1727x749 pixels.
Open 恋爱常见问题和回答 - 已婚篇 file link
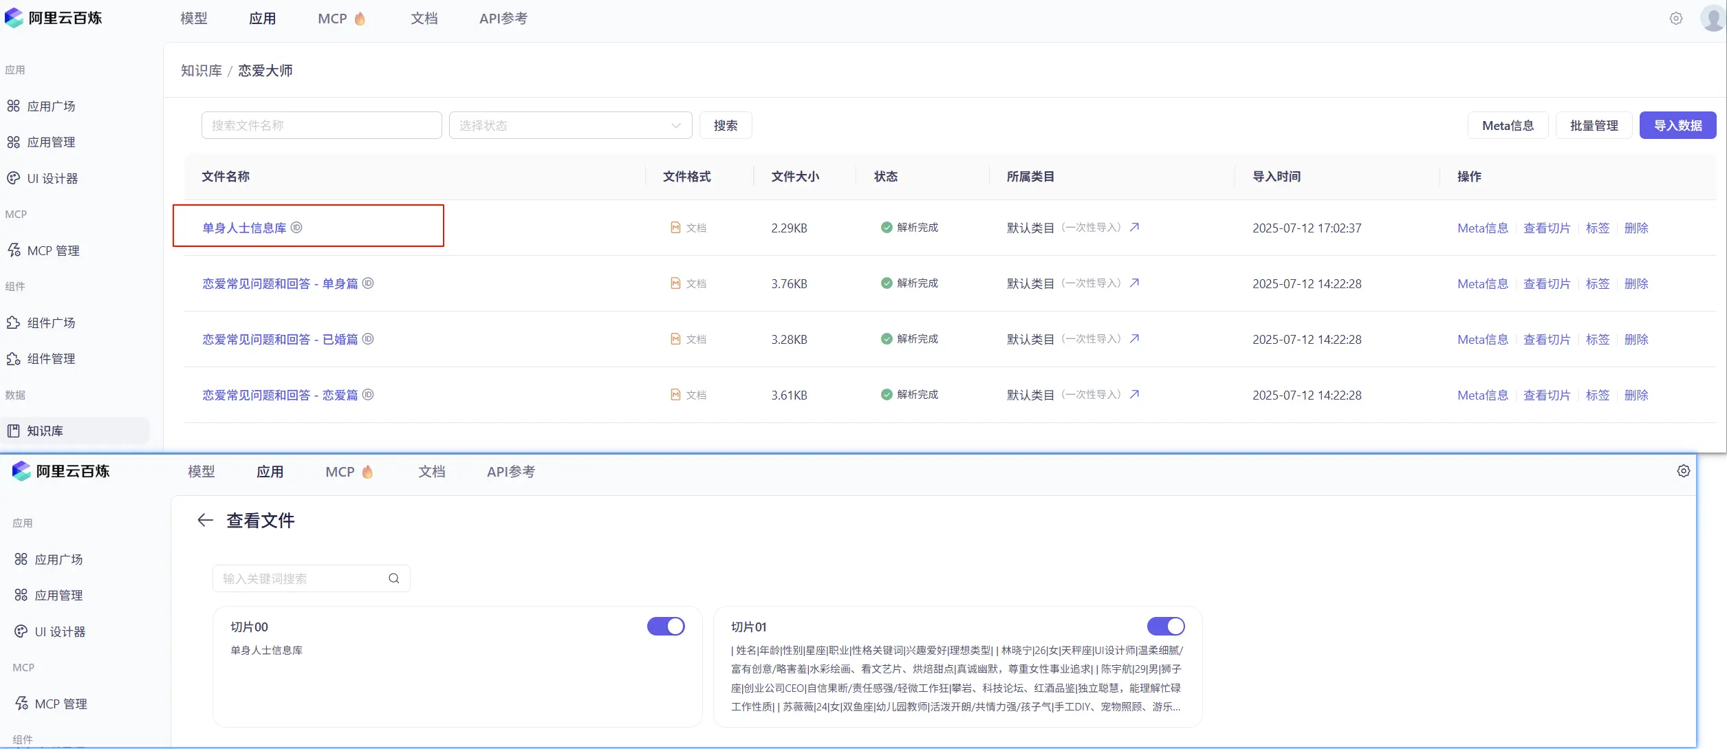(280, 339)
